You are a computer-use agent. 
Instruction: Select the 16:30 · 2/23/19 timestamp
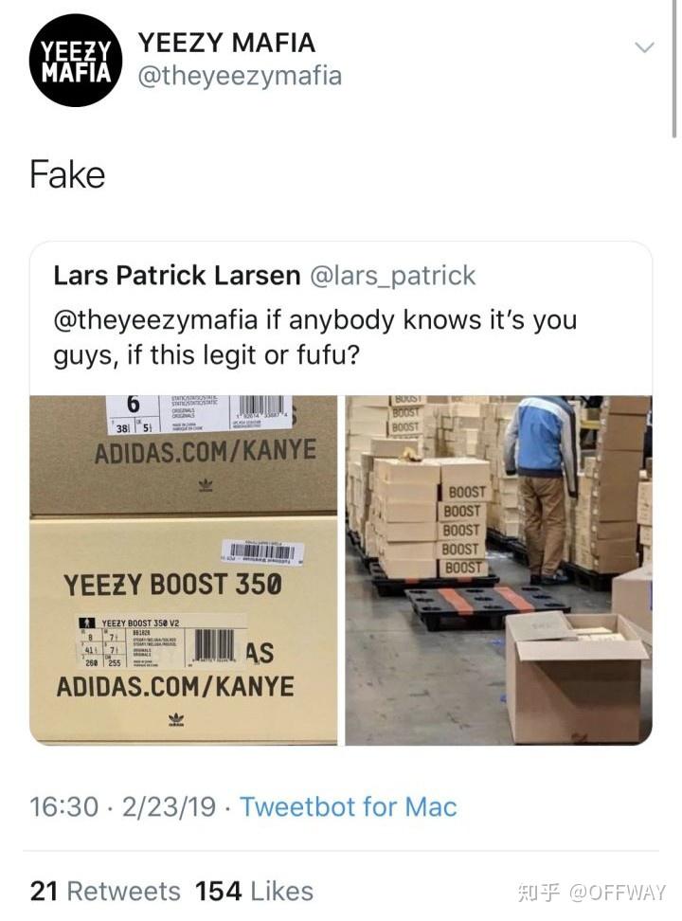(123, 807)
